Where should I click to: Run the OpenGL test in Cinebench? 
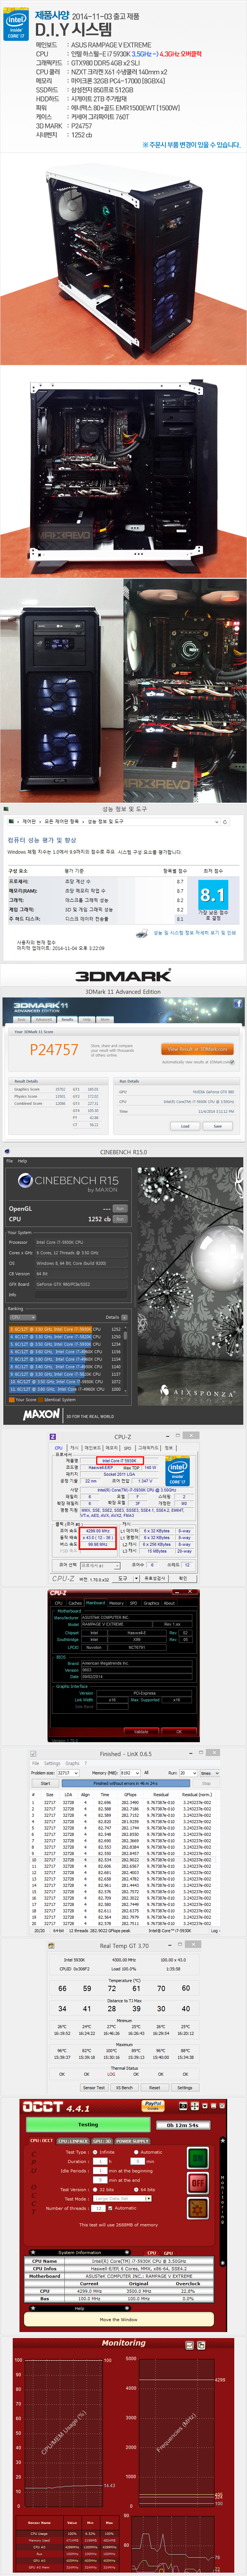coord(120,1208)
